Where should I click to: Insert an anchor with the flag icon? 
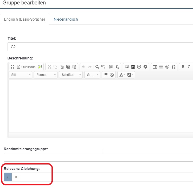tap(106, 75)
